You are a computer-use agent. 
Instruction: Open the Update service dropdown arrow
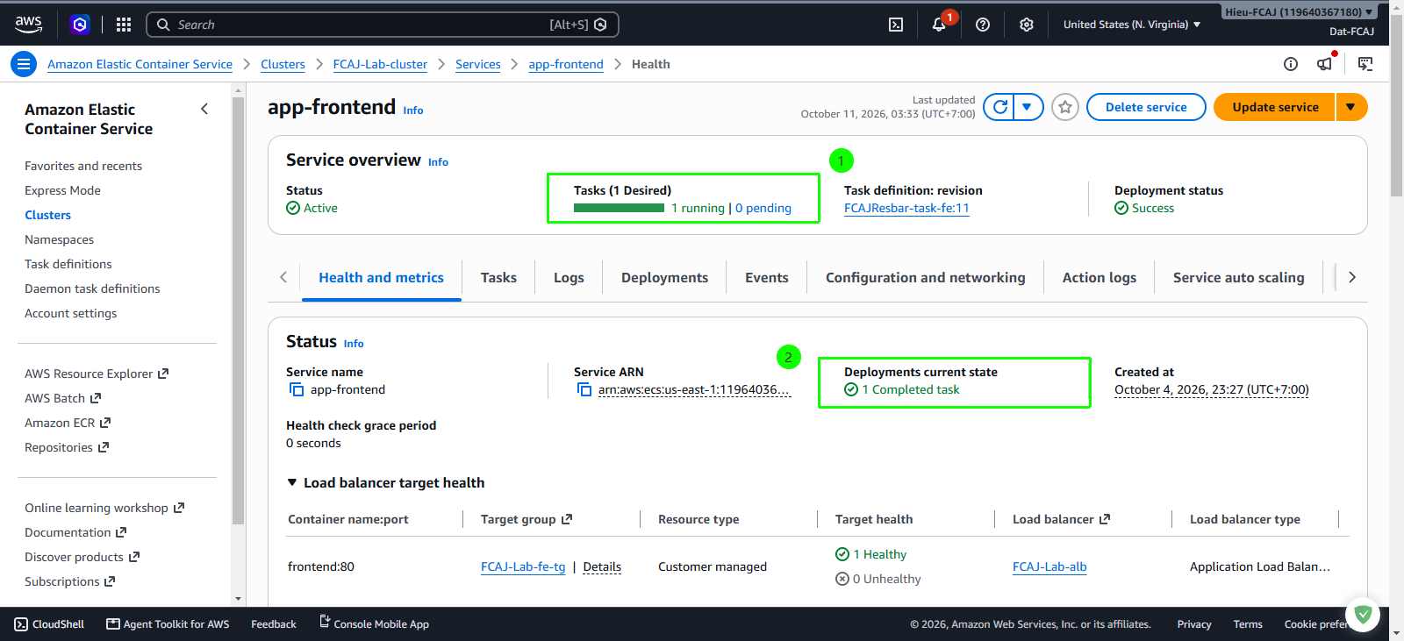tap(1351, 107)
